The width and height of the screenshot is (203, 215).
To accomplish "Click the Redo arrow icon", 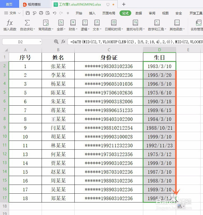I will pos(61,13).
